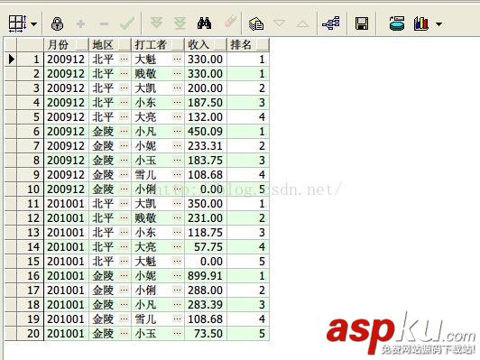Open ellipsis editor beside 小凡 in row 6

pyautogui.click(x=177, y=132)
